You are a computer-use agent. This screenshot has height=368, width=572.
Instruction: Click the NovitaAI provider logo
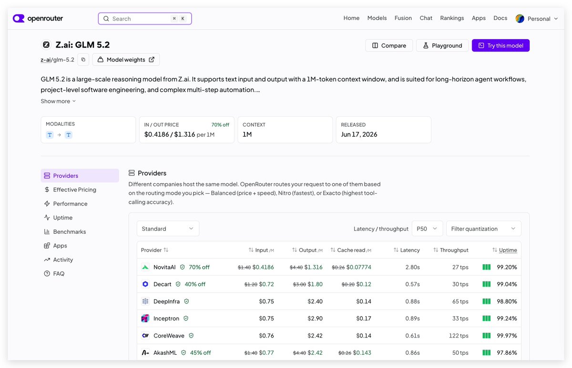click(x=145, y=267)
